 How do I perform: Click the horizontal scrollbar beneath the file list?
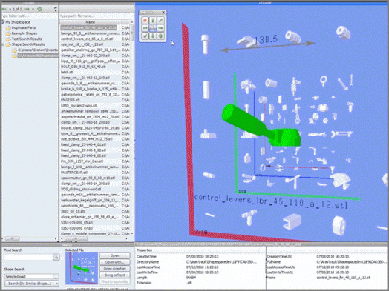[x=94, y=238]
